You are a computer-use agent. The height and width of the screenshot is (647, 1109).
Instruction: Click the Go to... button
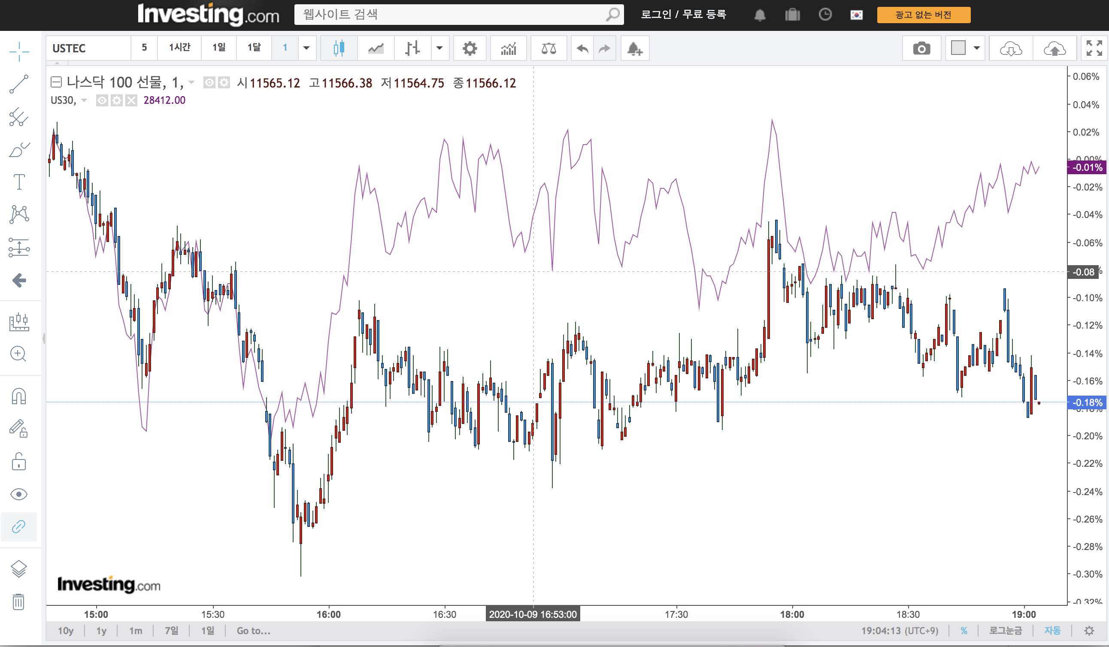[x=254, y=631]
